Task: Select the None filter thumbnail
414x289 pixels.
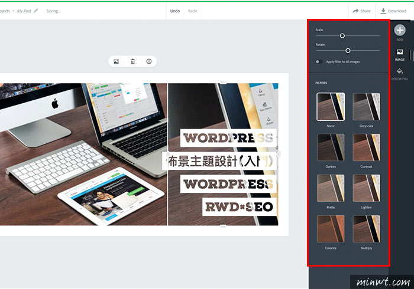Action: tap(331, 107)
